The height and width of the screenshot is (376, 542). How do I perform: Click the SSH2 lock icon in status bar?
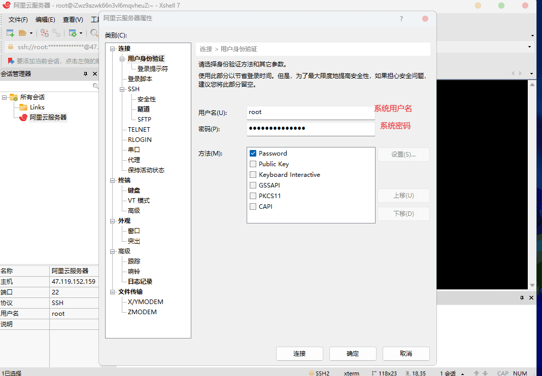tap(312, 373)
